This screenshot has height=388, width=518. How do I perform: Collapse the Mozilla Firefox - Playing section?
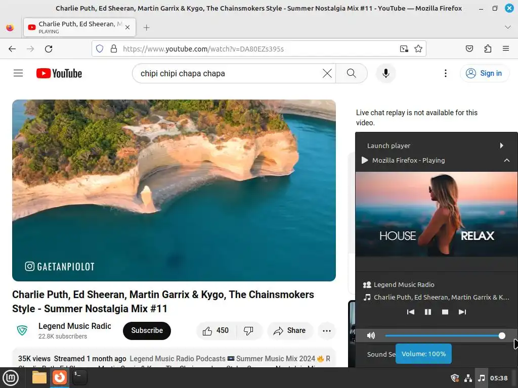[437, 160]
